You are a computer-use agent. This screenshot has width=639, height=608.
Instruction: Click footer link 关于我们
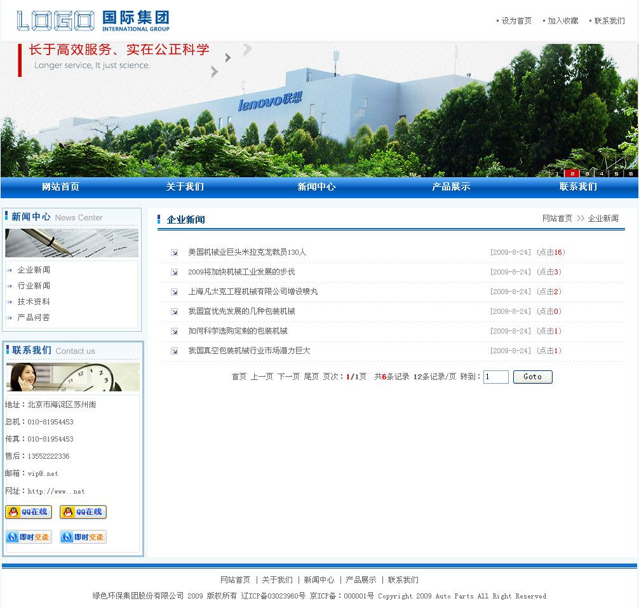277,580
